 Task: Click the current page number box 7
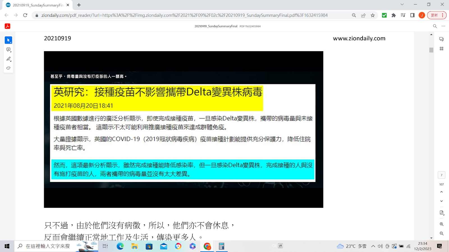click(x=441, y=175)
